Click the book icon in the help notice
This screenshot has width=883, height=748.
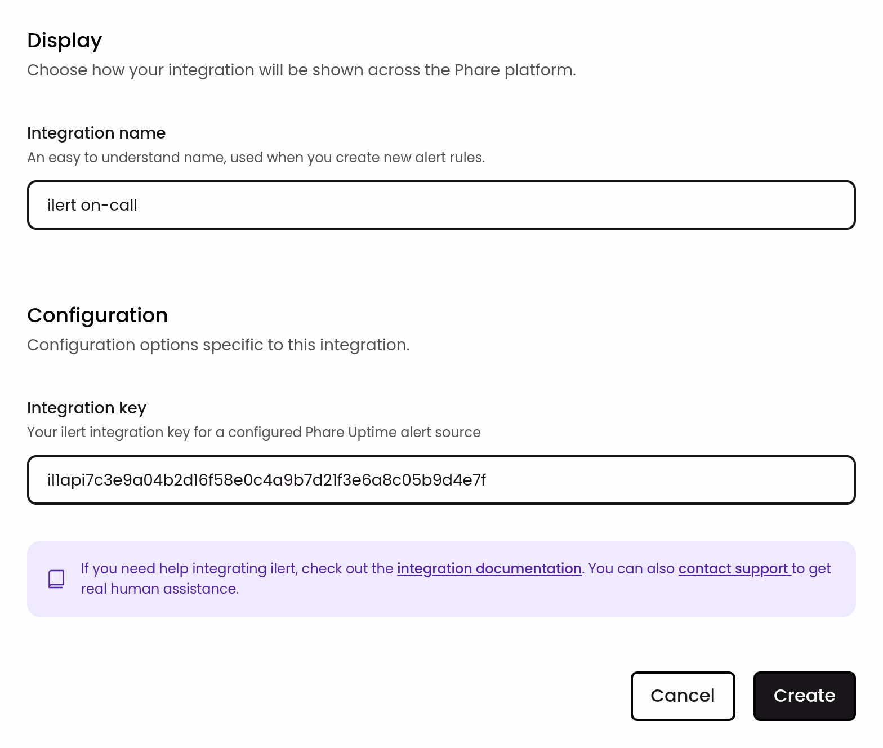coord(56,579)
